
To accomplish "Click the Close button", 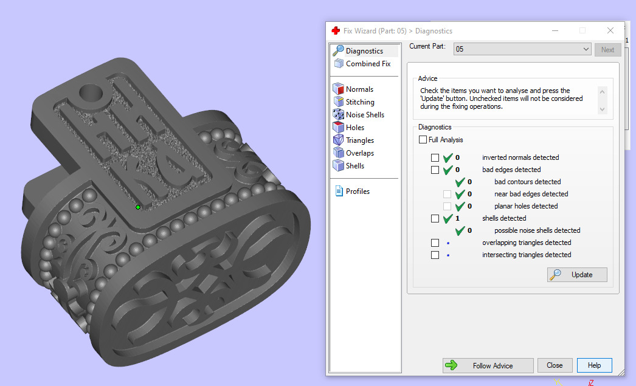I will pyautogui.click(x=555, y=365).
